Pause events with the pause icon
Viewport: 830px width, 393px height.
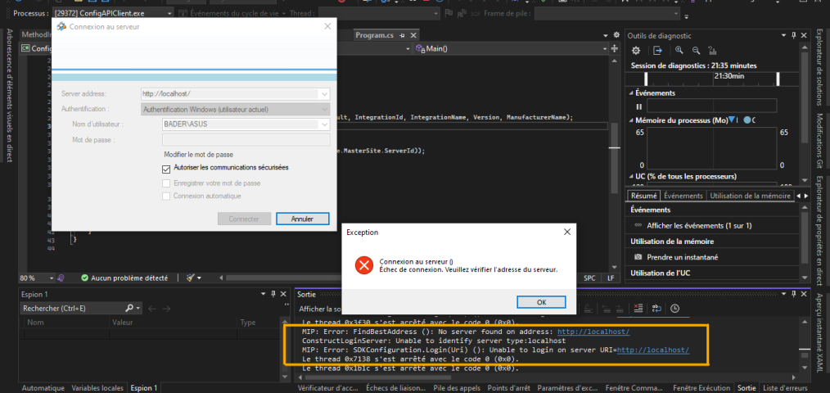pyautogui.click(x=639, y=106)
